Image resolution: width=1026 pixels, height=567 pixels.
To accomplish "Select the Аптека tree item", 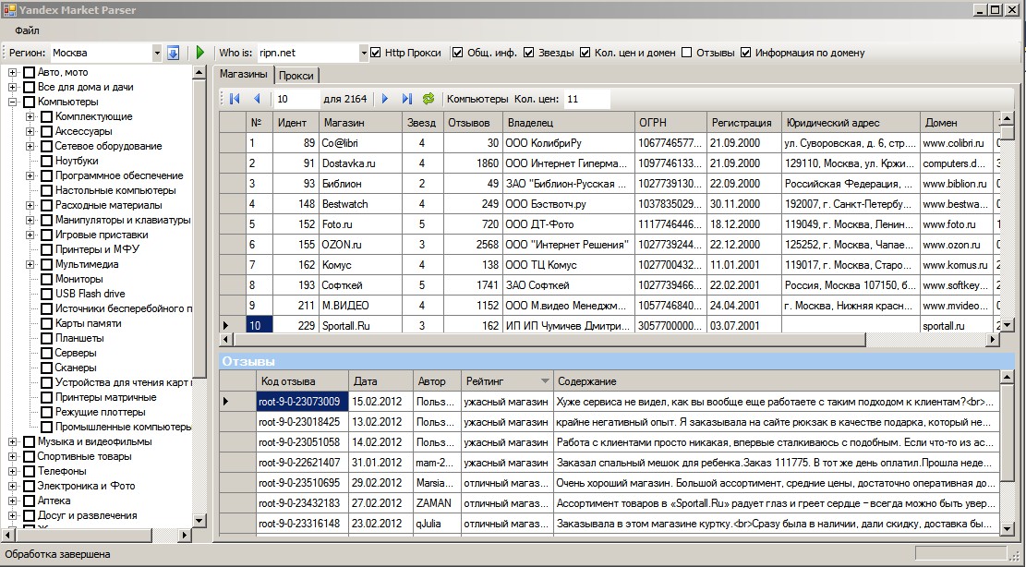I will pyautogui.click(x=54, y=501).
